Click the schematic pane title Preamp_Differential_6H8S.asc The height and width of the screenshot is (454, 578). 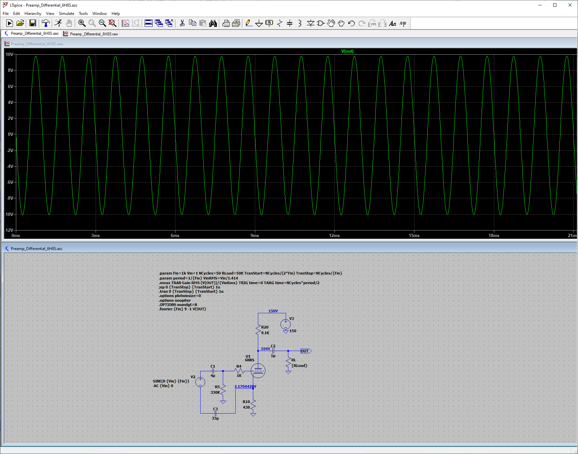(x=36, y=249)
